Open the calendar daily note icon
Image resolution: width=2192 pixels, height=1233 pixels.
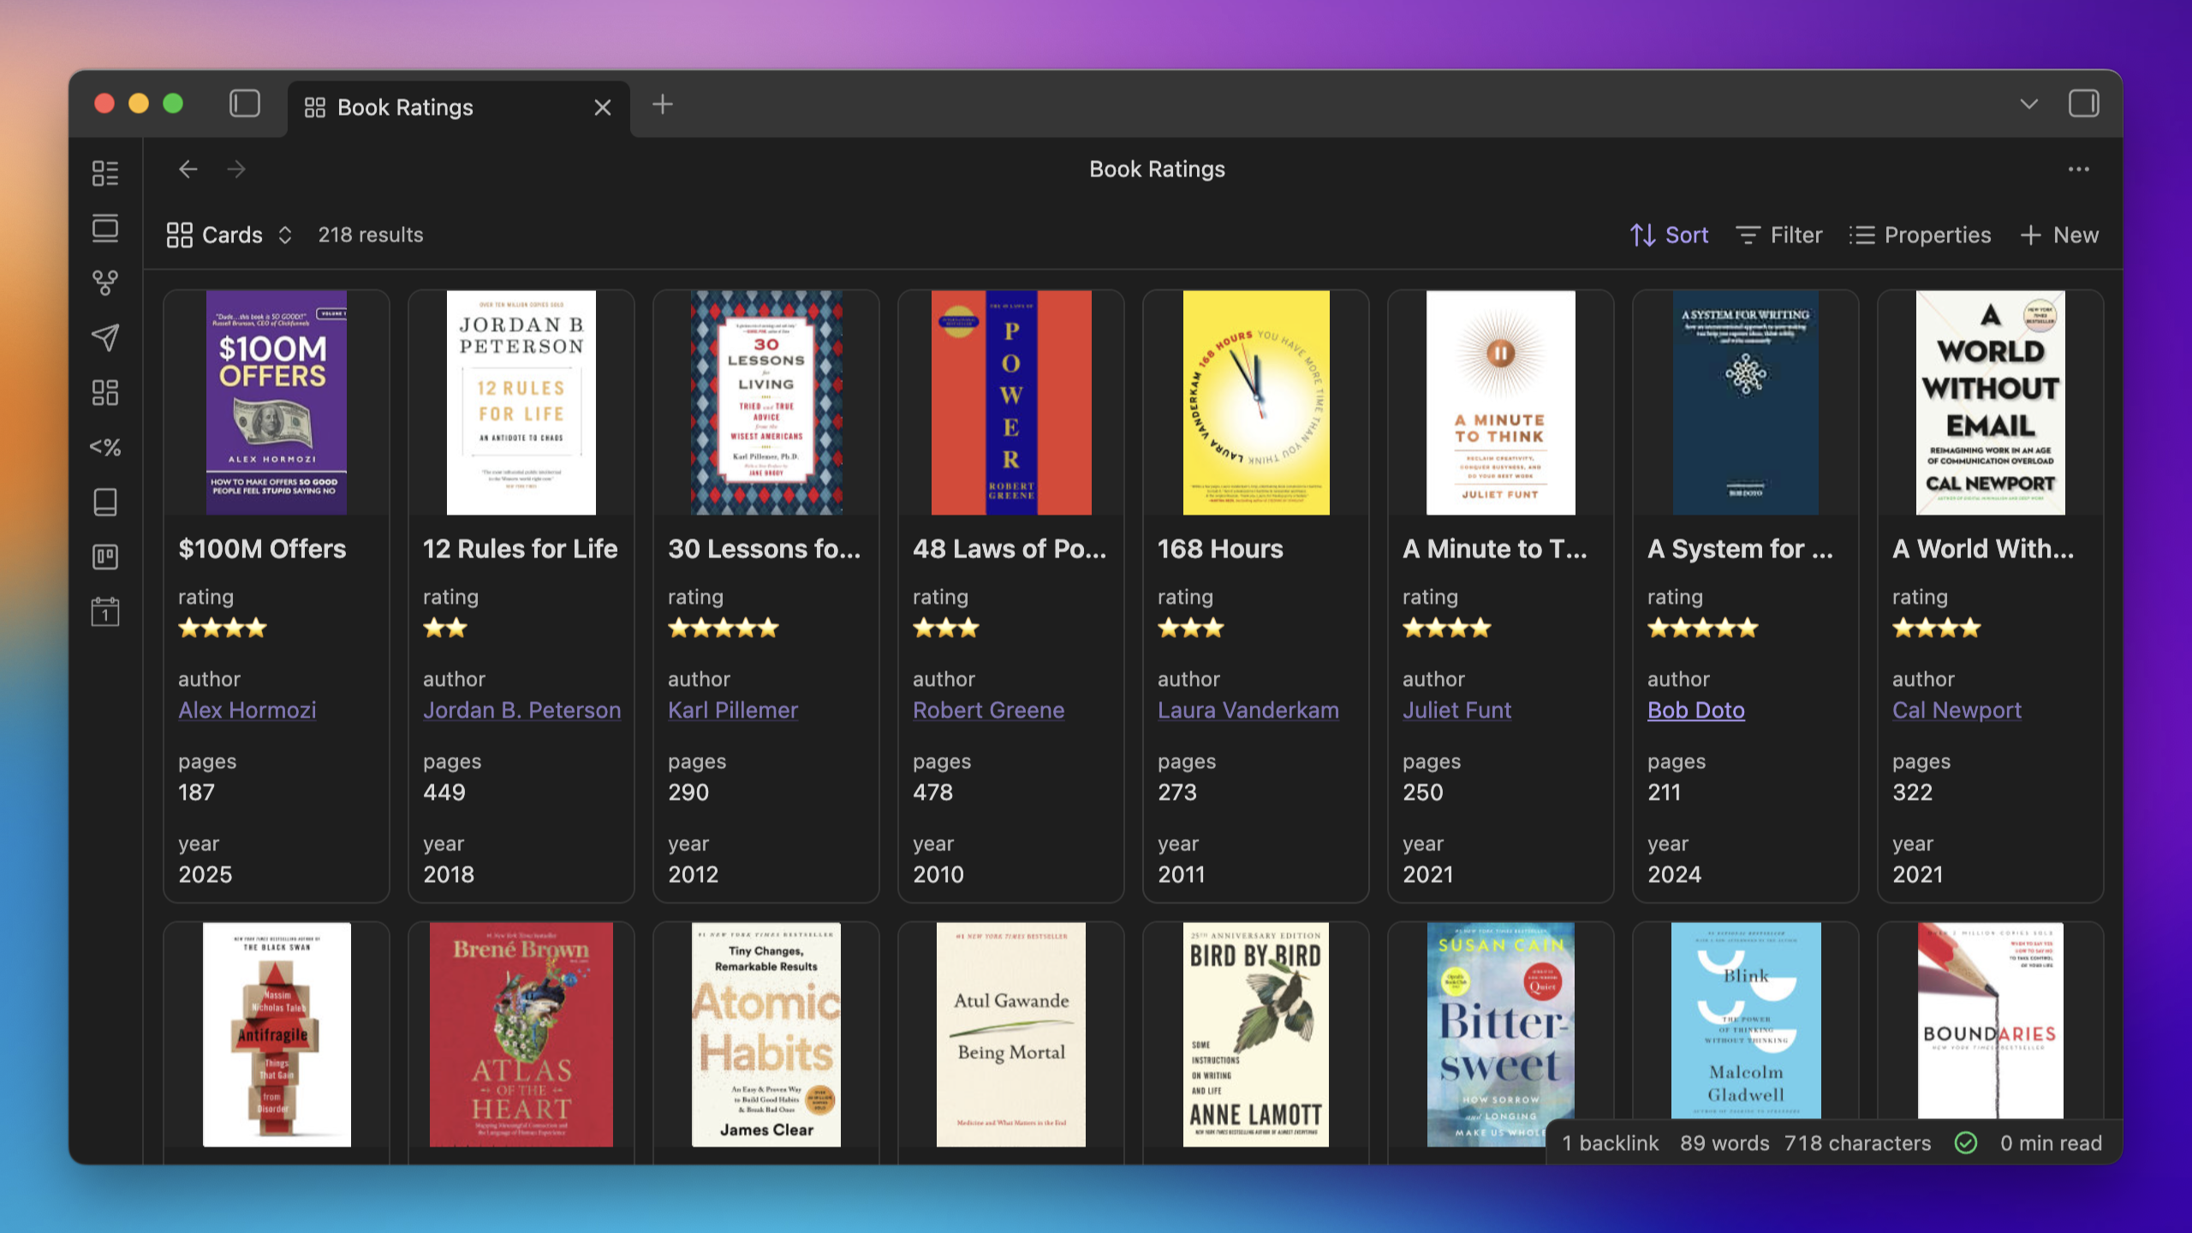click(x=105, y=611)
